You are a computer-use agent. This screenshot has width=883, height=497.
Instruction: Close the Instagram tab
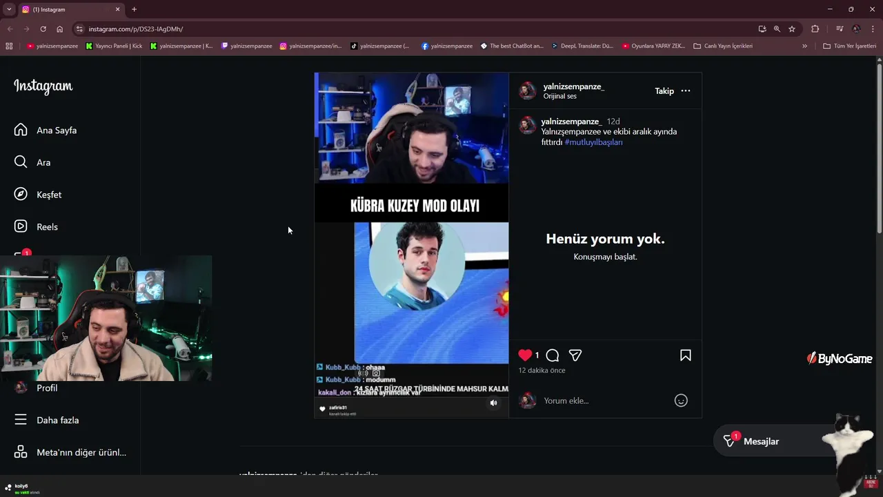pyautogui.click(x=117, y=10)
